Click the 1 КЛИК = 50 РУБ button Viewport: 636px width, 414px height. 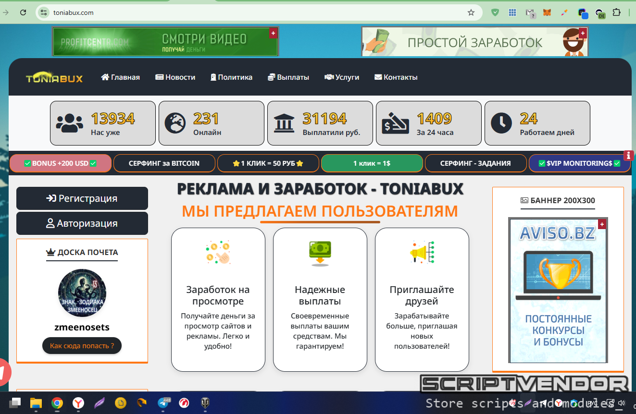point(268,163)
